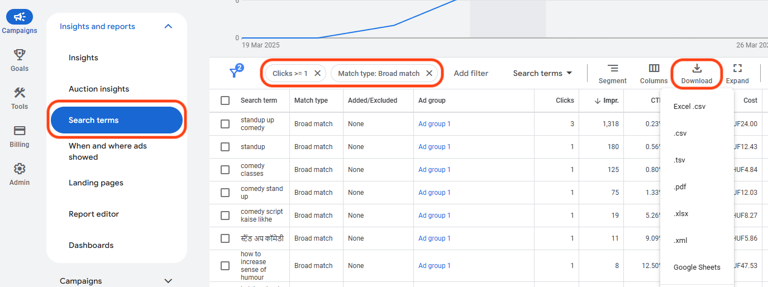
Task: Remove the 'Clicks >= 1' filter chip
Action: click(x=317, y=73)
